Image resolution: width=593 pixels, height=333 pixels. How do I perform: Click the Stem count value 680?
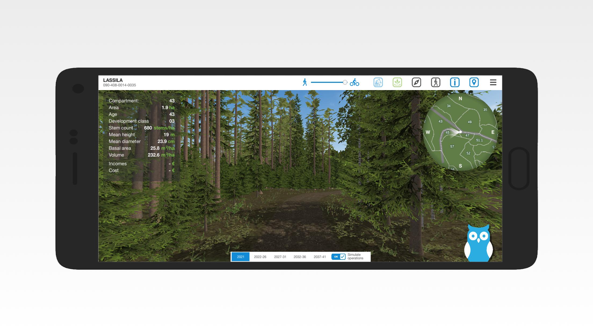148,128
